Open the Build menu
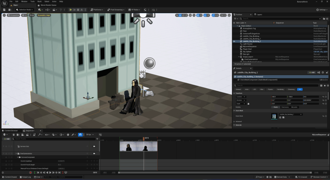Viewport: 330px width, 180px height. [39, 2]
